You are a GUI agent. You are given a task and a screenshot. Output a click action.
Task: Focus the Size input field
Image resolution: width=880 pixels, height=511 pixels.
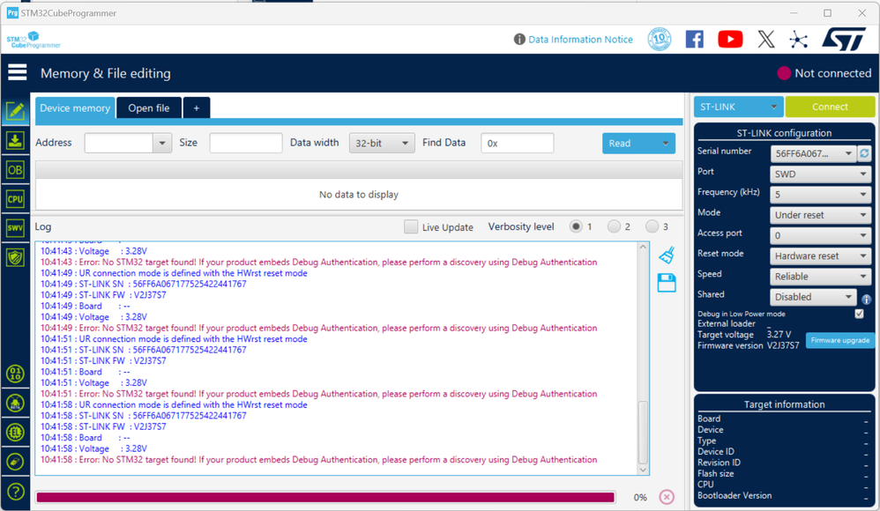click(x=246, y=143)
